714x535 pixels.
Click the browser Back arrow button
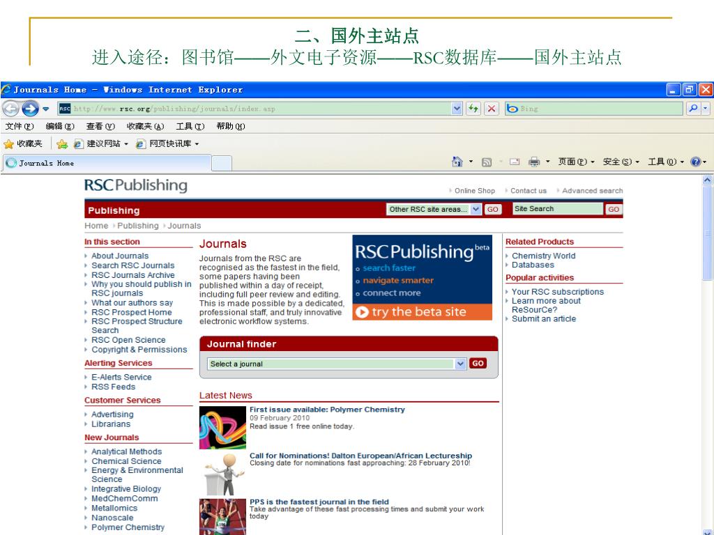(11, 109)
